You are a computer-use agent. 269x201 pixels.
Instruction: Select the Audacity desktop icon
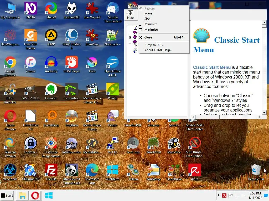click(x=51, y=64)
